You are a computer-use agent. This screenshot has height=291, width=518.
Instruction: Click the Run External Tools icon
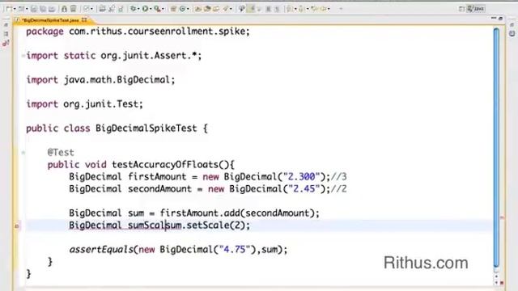pos(157,9)
